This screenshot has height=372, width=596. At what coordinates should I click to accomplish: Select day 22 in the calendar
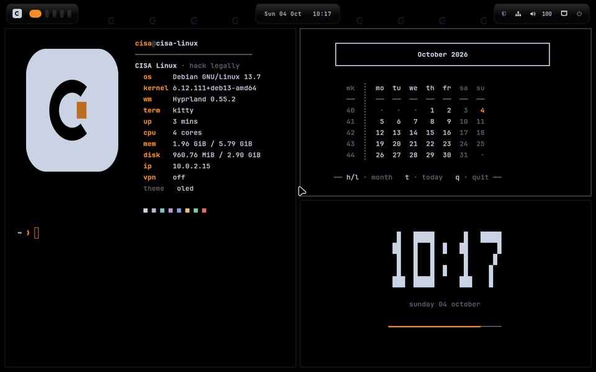pyautogui.click(x=430, y=144)
